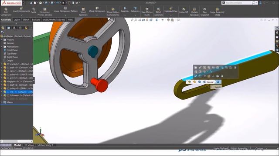Image resolution: width=279 pixels, height=156 pixels.
Task: Click feature tree horizontal scrollbar
Action: (17, 141)
